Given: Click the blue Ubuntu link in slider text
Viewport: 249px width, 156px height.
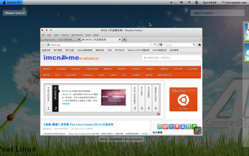Looking at the screenshot, I should [x=65, y=94].
